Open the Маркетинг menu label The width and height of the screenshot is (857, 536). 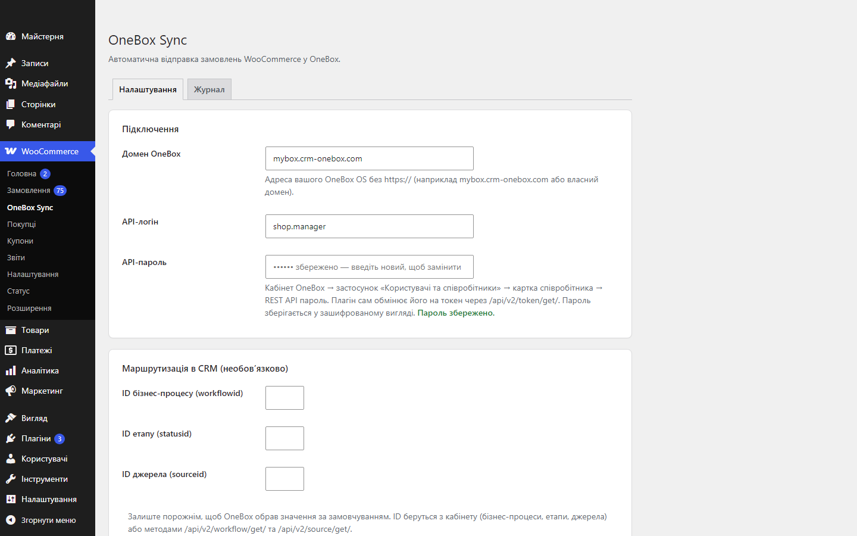(42, 391)
